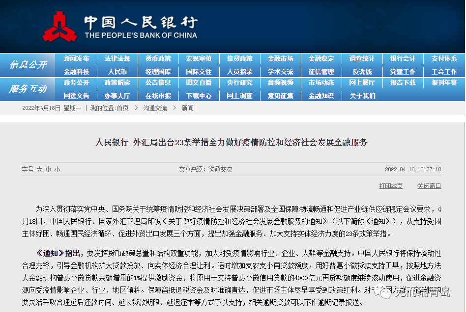
Task: Open 征信管理 section
Action: [321, 72]
